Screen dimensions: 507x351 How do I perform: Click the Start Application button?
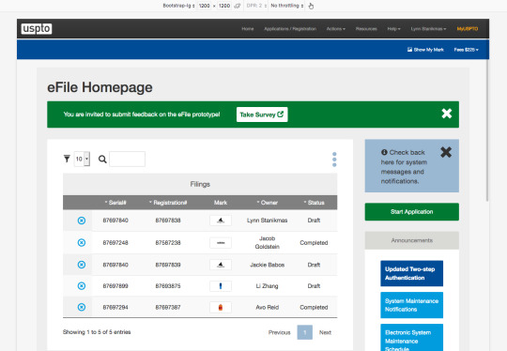[x=411, y=212]
